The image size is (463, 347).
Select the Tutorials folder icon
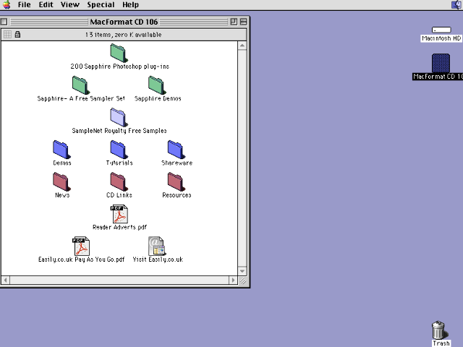(119, 150)
